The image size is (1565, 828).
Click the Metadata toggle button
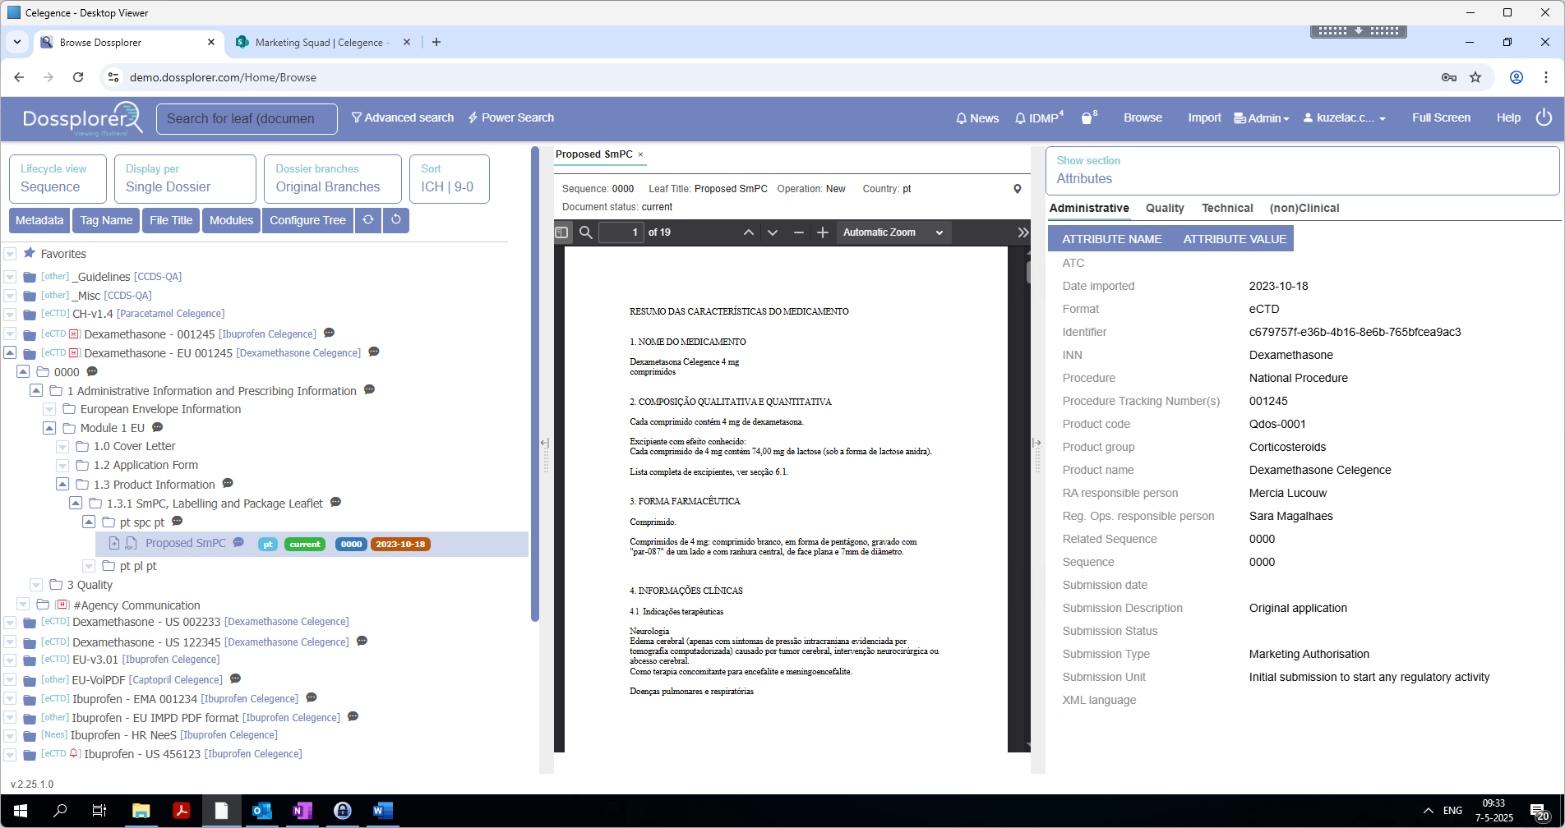(x=39, y=220)
